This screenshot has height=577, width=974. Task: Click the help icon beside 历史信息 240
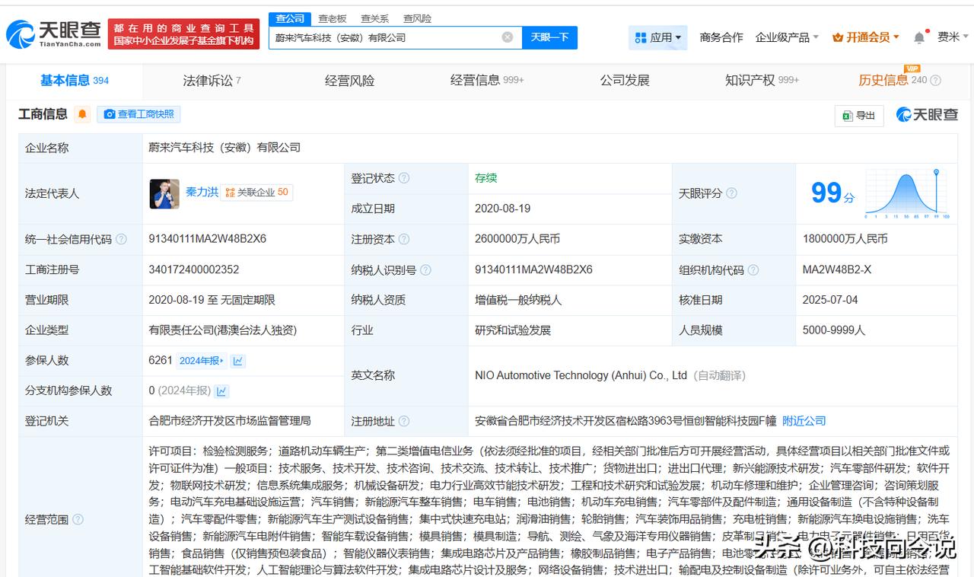pyautogui.click(x=936, y=81)
